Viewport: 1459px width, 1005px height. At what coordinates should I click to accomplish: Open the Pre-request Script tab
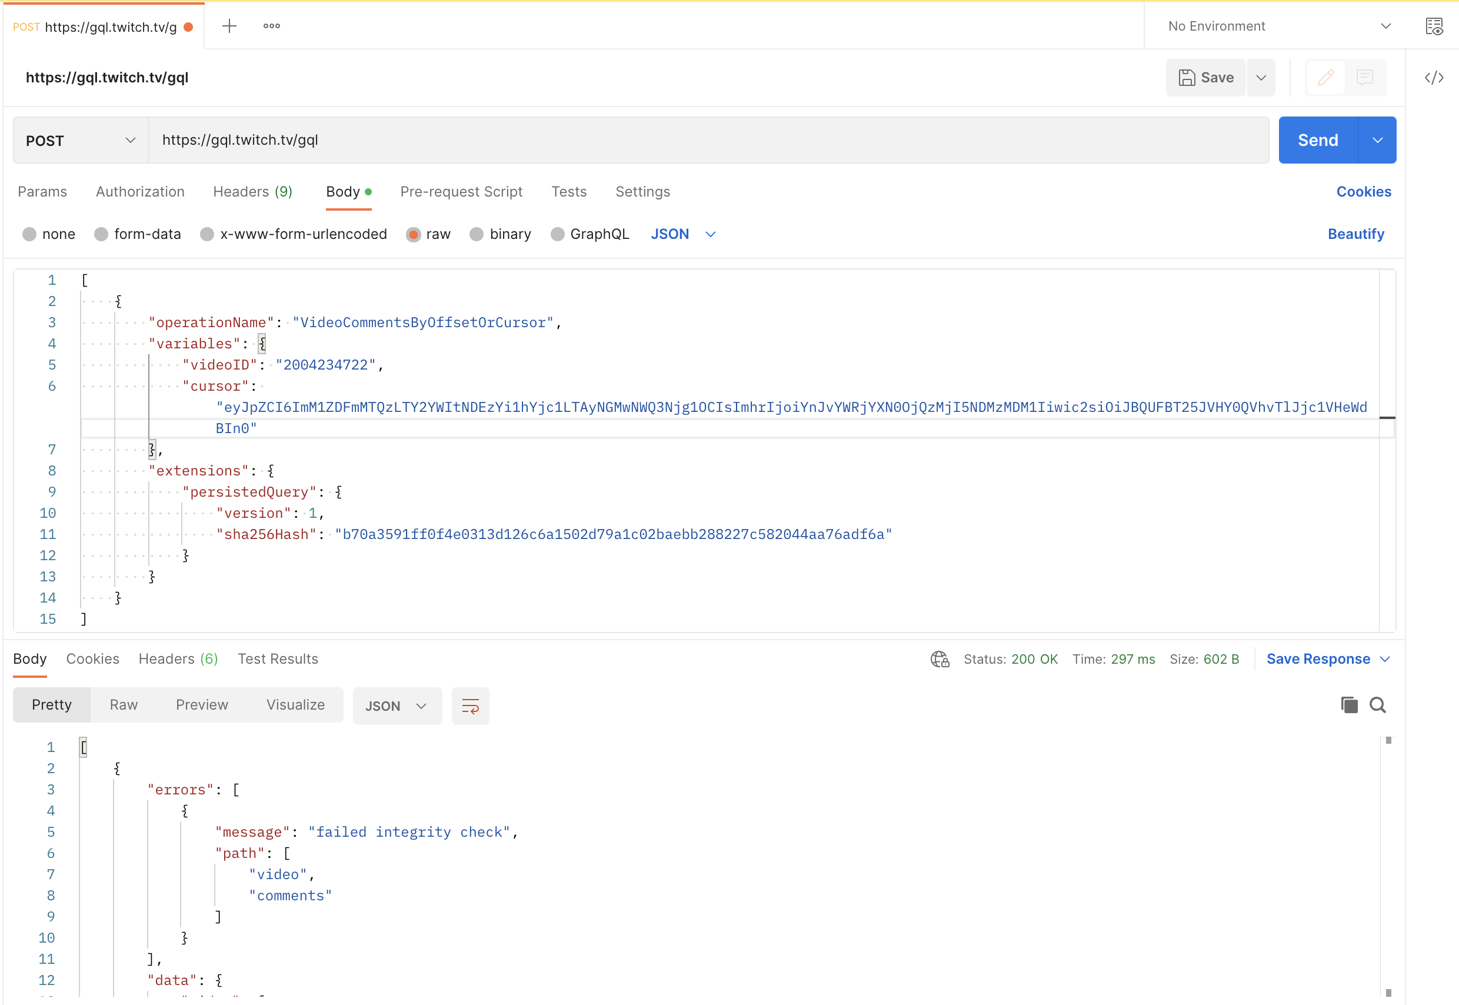pos(461,191)
